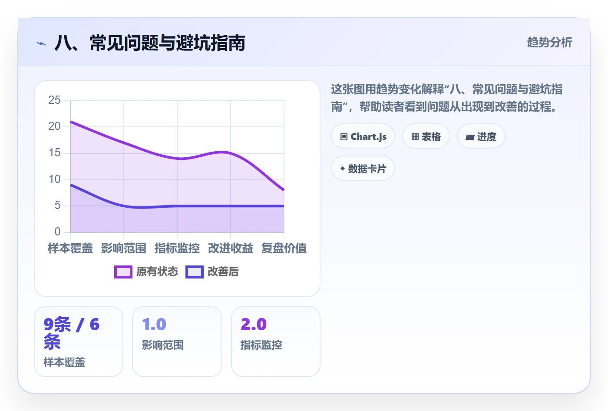Click the 影响范围 x-axis label

coord(124,249)
